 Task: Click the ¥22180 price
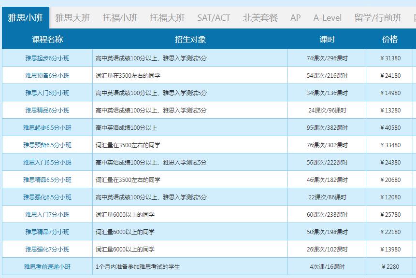(x=390, y=232)
